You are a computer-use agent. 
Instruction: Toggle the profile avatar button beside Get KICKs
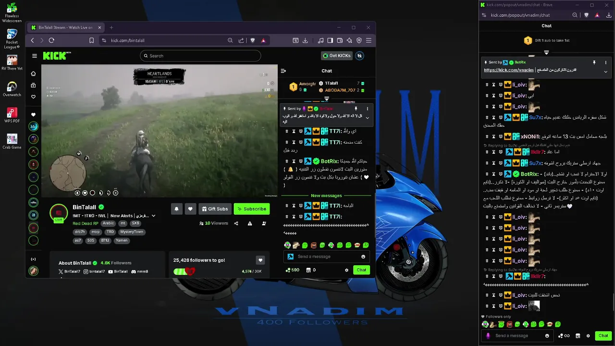(x=359, y=56)
